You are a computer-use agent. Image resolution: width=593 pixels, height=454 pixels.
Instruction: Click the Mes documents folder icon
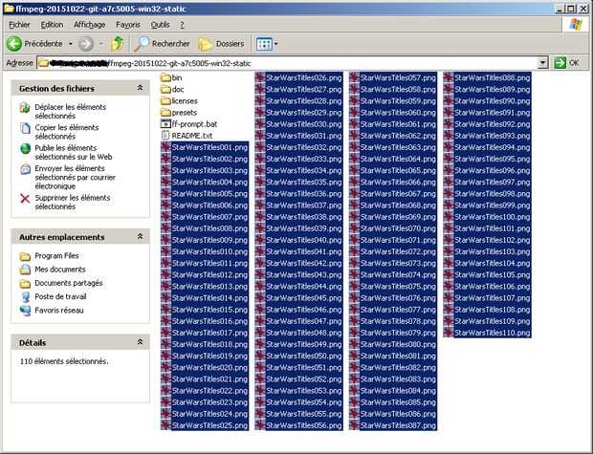25,270
